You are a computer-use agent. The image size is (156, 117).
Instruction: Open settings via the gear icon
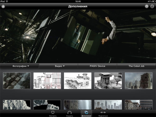147,6
